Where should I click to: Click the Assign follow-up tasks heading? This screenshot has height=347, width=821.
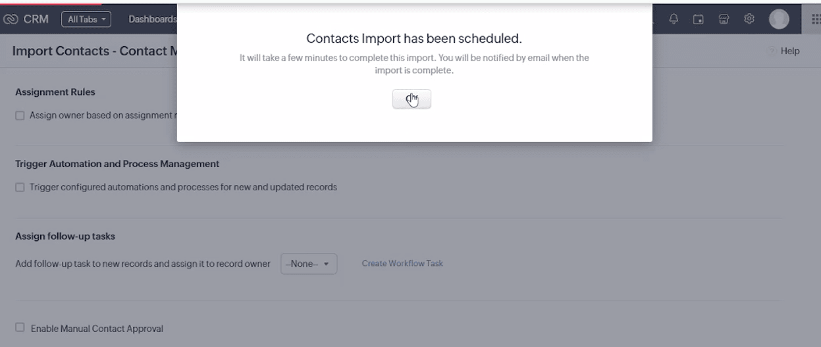65,236
